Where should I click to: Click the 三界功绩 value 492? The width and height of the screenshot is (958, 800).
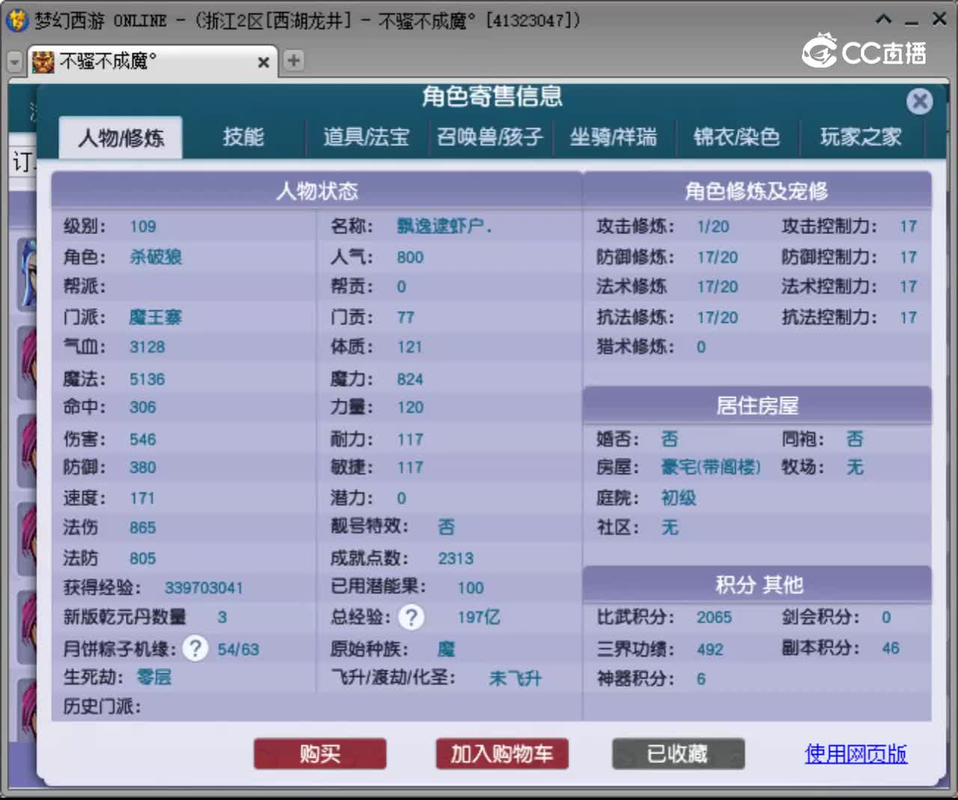click(710, 649)
